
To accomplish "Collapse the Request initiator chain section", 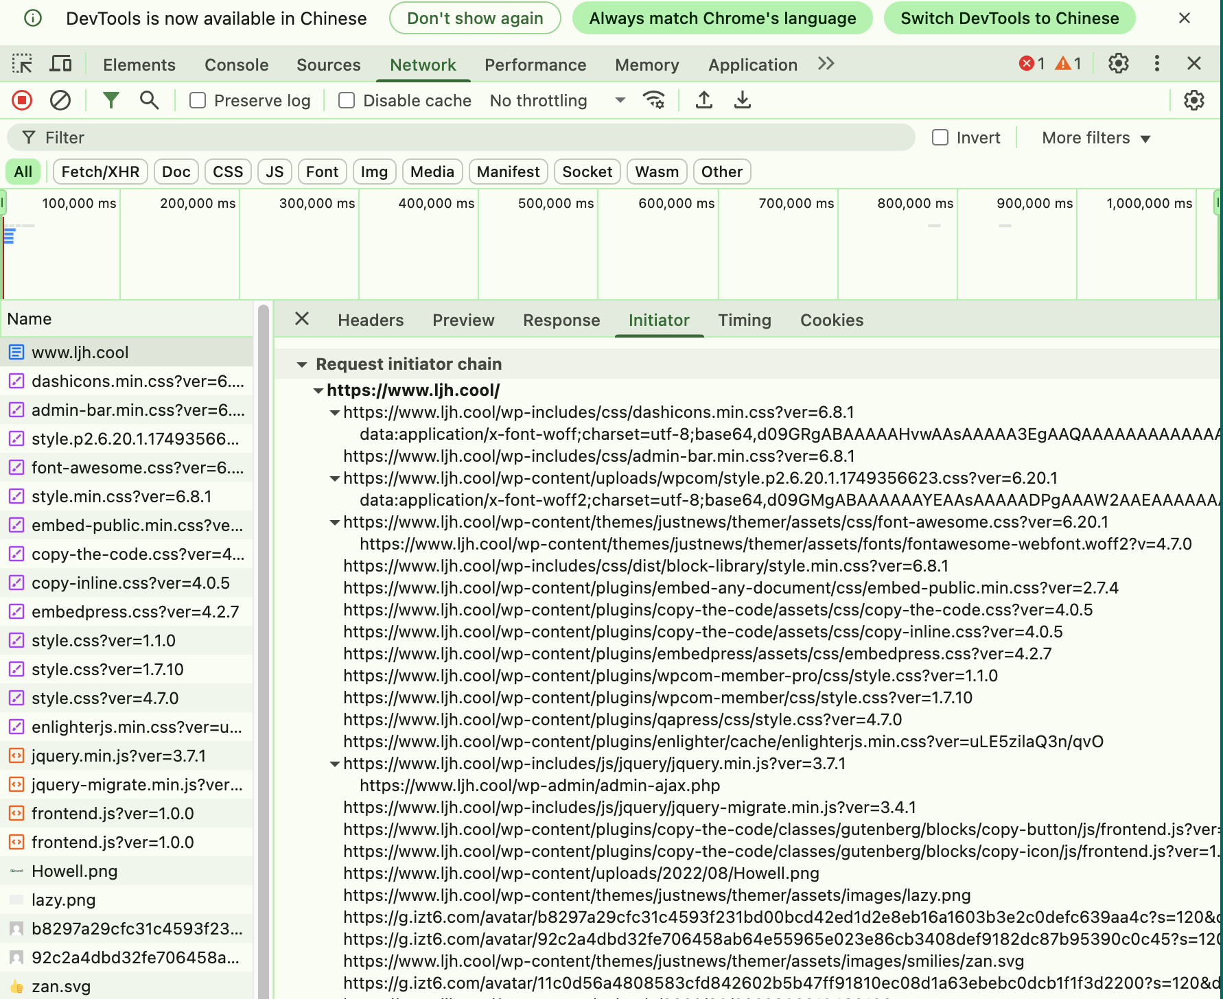I will pyautogui.click(x=301, y=364).
